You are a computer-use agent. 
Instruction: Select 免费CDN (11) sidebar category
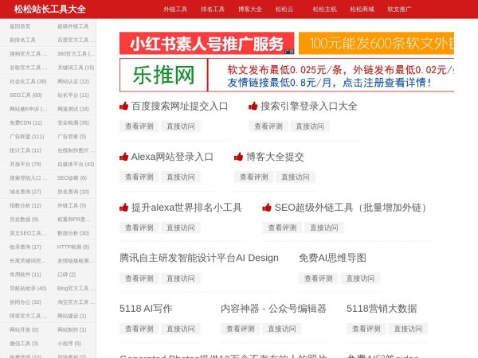pyautogui.click(x=26, y=123)
